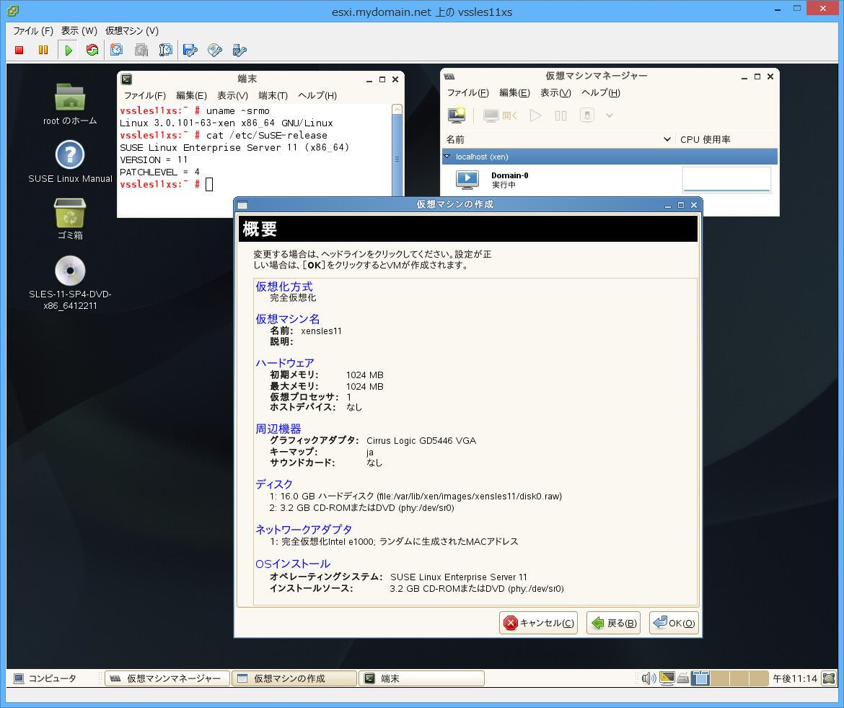The height and width of the screenshot is (708, 844).
Task: Open the ネットワークアダプタ headline link
Action: tap(304, 529)
